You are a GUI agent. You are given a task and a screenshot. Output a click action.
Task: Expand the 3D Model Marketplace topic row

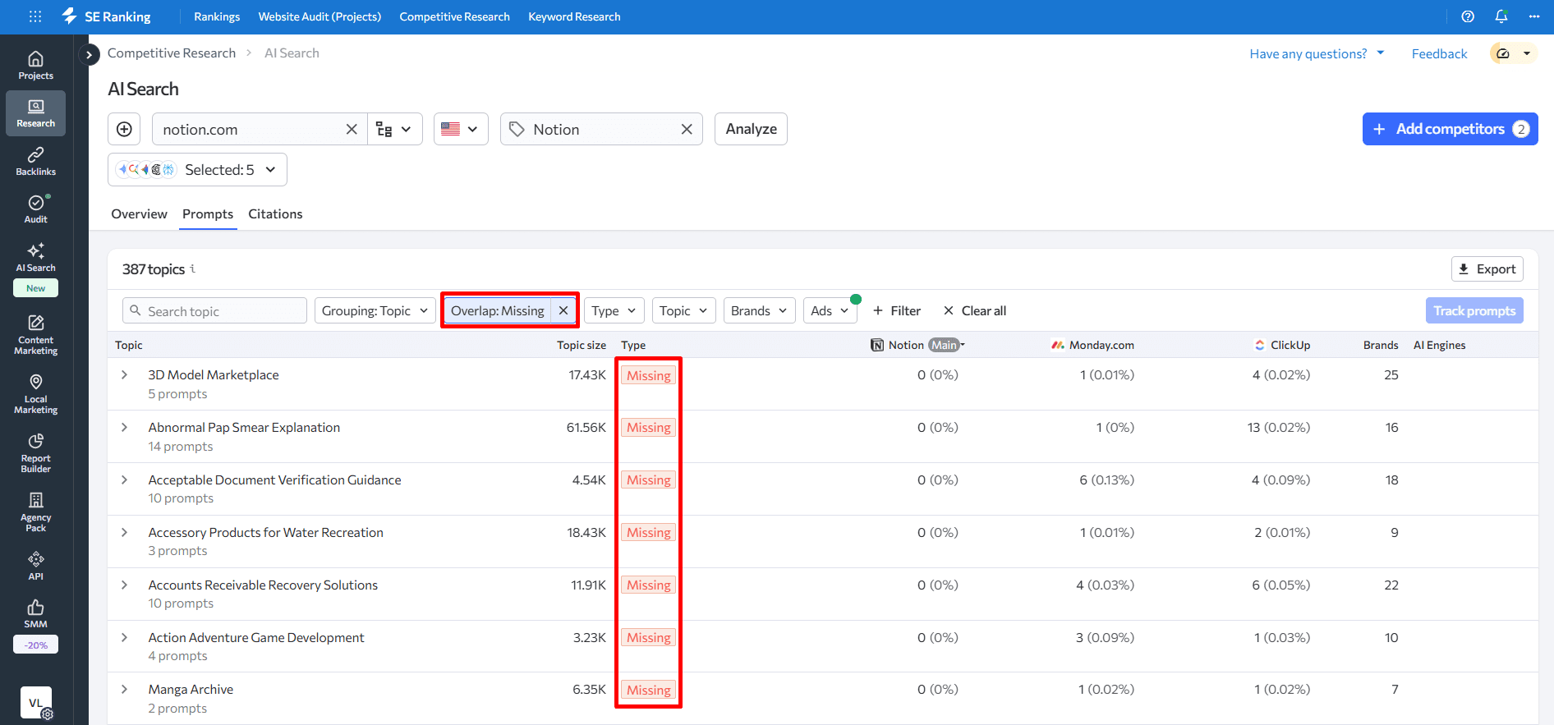point(124,374)
